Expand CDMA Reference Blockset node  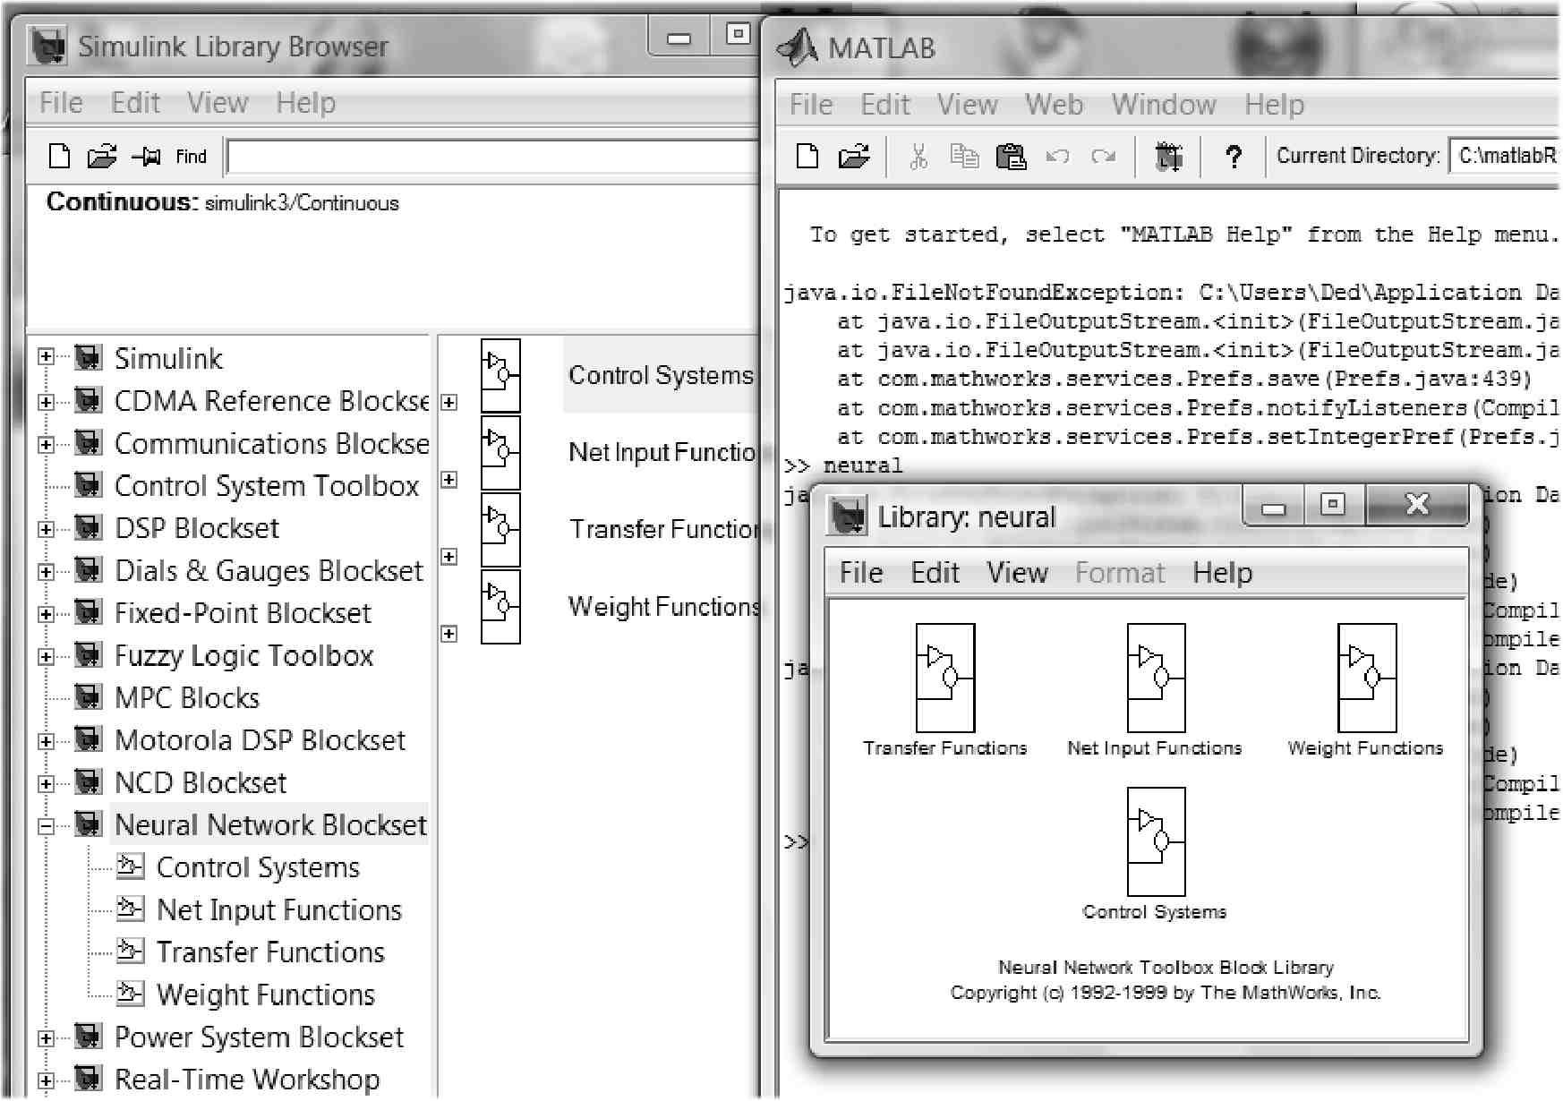click(47, 402)
